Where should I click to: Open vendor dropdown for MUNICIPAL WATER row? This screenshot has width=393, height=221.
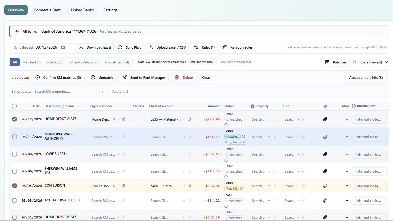click(x=119, y=137)
